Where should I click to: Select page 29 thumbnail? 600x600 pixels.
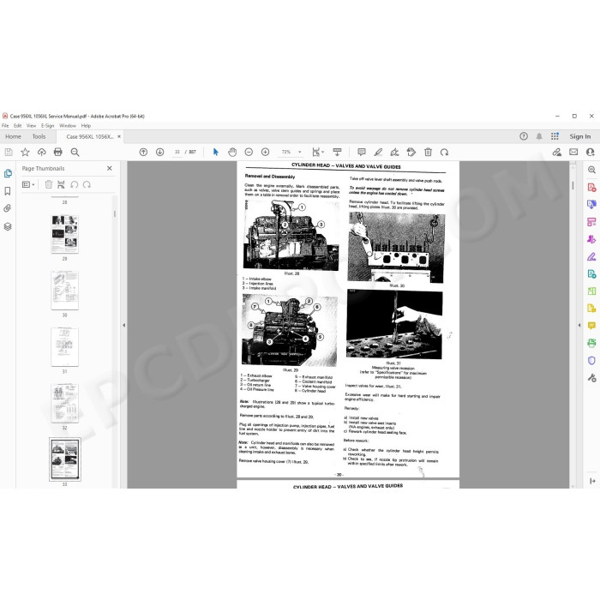(x=64, y=234)
